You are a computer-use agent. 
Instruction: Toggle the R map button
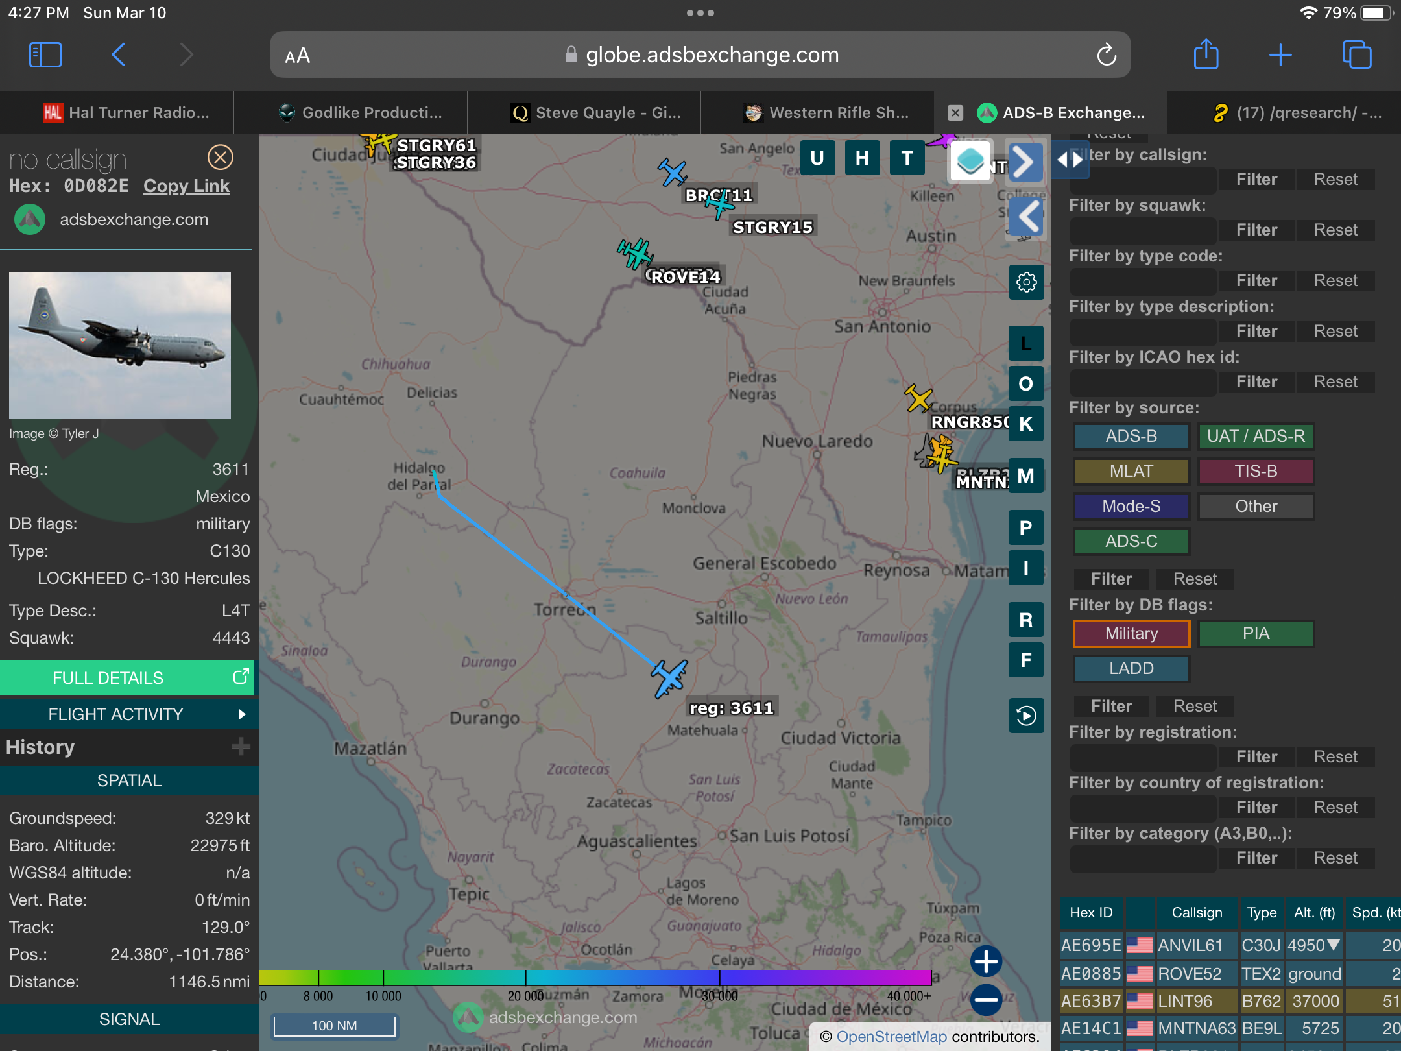[1026, 620]
